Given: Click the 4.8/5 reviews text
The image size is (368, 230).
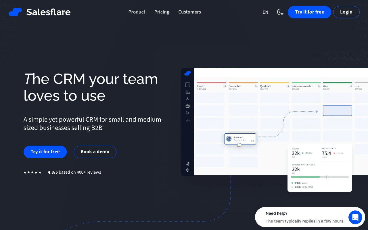Looking at the screenshot, I should (x=74, y=172).
